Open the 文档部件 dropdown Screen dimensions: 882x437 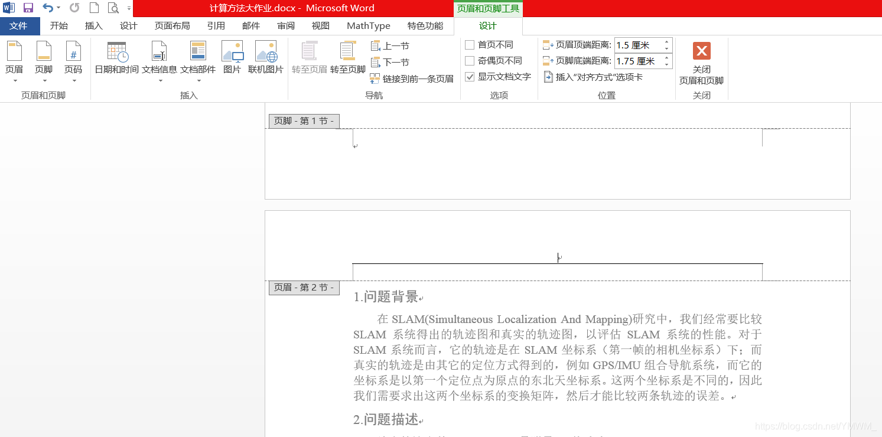point(198,62)
